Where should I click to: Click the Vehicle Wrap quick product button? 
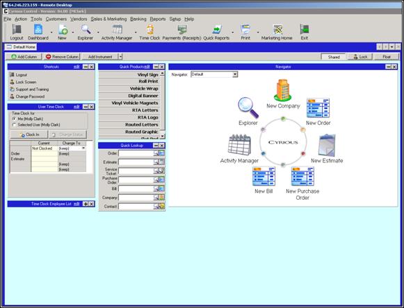[x=129, y=88]
